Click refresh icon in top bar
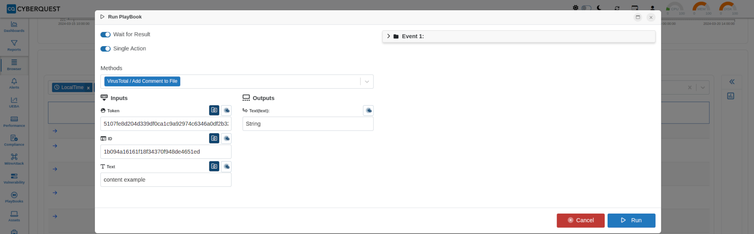This screenshot has height=234, width=754. pos(617,8)
